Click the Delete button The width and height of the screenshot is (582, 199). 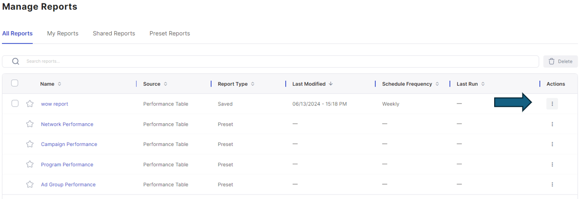pos(561,61)
